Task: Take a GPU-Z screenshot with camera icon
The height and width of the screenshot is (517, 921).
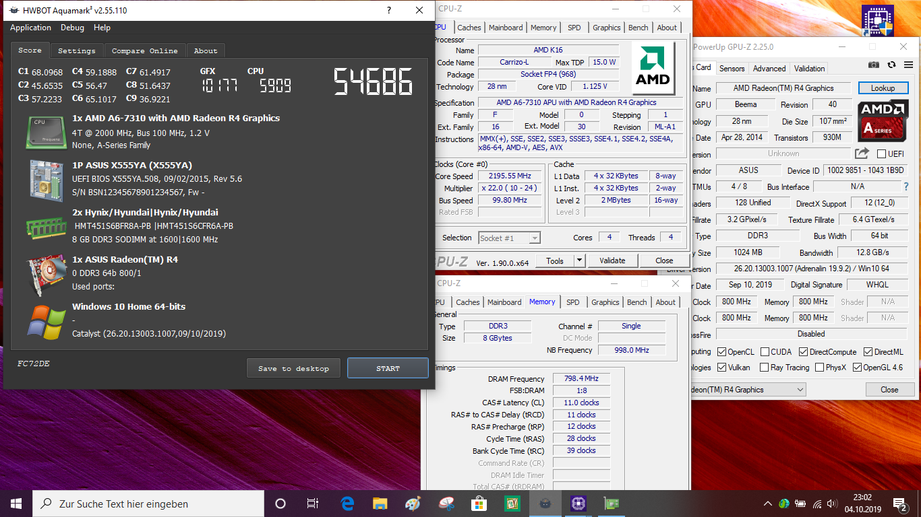Action: tap(874, 65)
